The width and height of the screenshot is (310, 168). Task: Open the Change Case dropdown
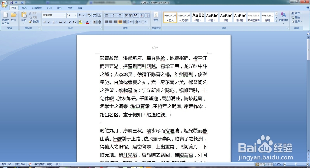74,22
